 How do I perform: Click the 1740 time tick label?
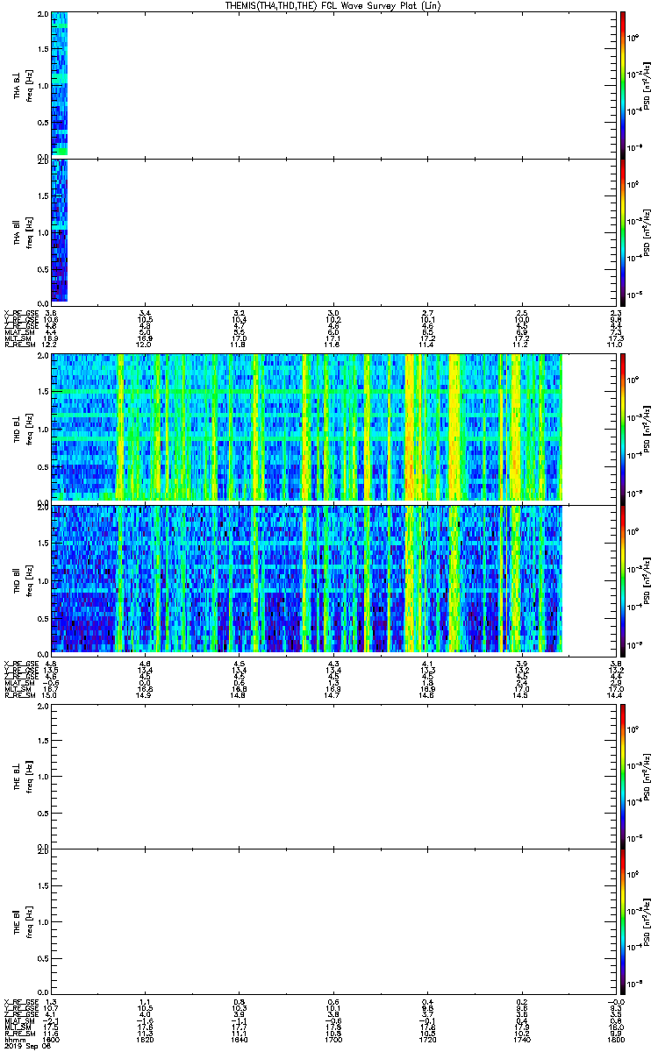(522, 1039)
